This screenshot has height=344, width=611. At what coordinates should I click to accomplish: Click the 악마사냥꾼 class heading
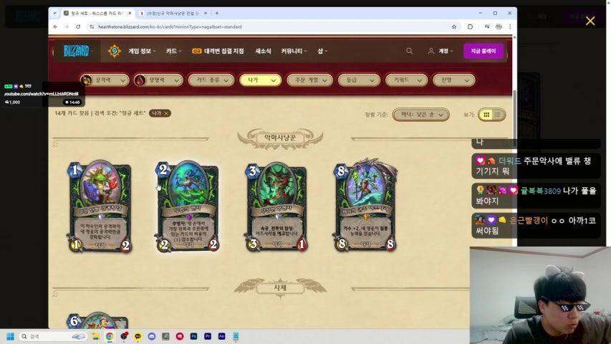pos(280,138)
